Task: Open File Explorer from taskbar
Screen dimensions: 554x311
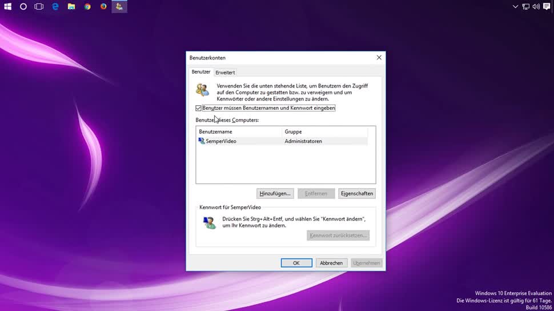Action: pos(71,6)
